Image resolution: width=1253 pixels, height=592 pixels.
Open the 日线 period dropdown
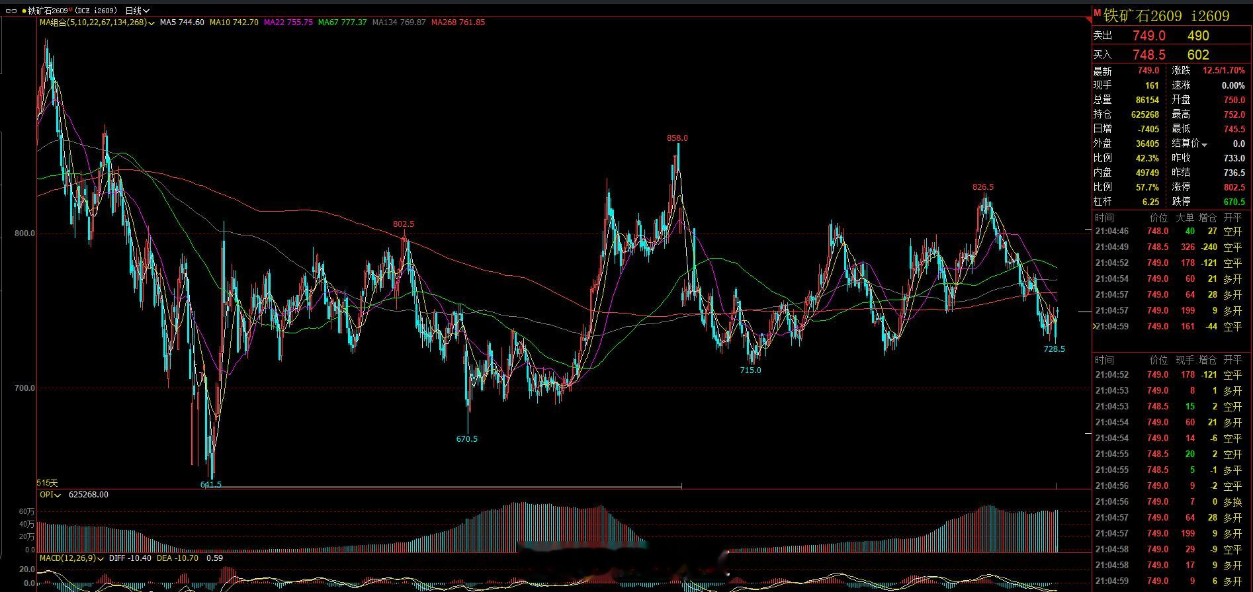(138, 11)
